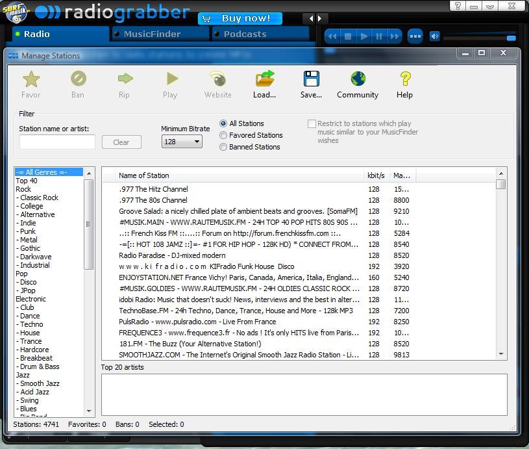Switch to Banned Stations view
Image resolution: width=529 pixels, height=449 pixels.
point(223,147)
